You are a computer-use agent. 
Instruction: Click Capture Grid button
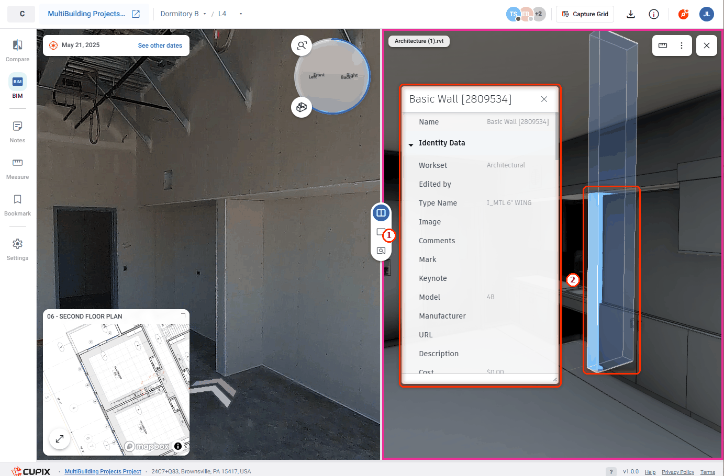click(x=585, y=14)
